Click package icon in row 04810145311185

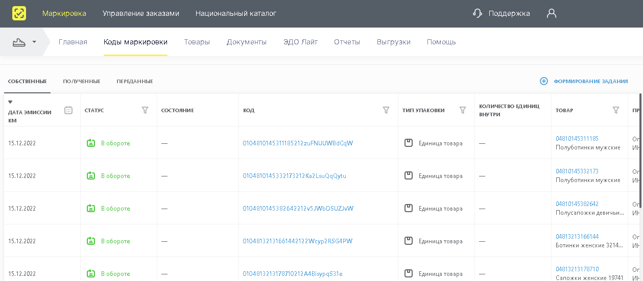pos(409,143)
